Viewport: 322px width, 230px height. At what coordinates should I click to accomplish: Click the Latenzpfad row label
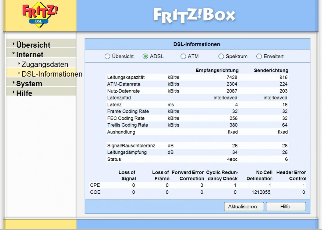(x=119, y=98)
